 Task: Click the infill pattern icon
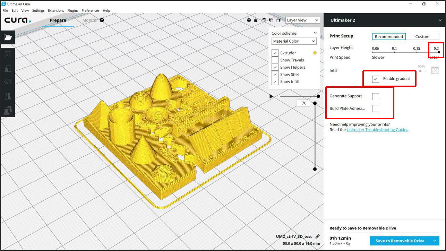[x=435, y=70]
